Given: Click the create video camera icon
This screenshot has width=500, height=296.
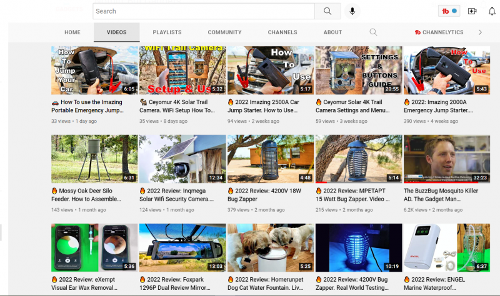Looking at the screenshot, I should point(472,11).
